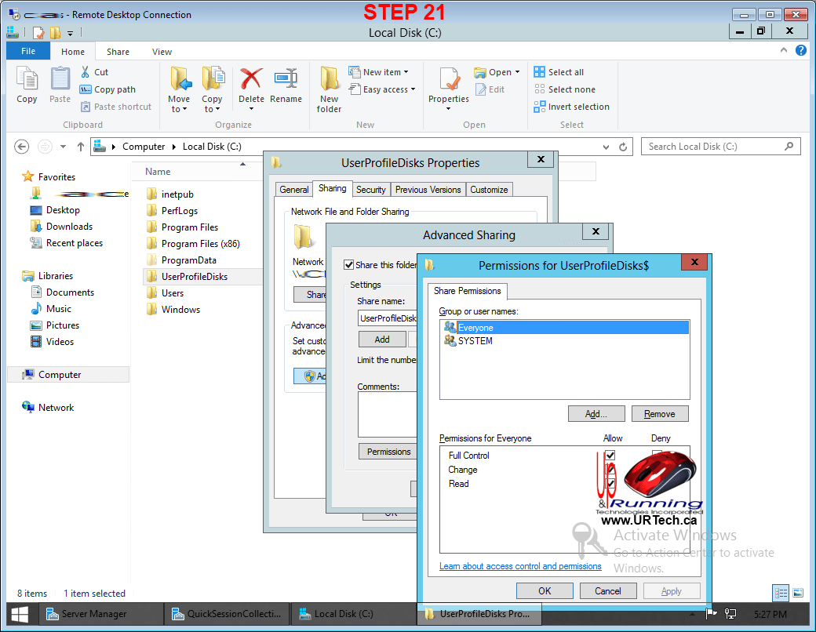Click the Search Local Disk field

click(712, 147)
